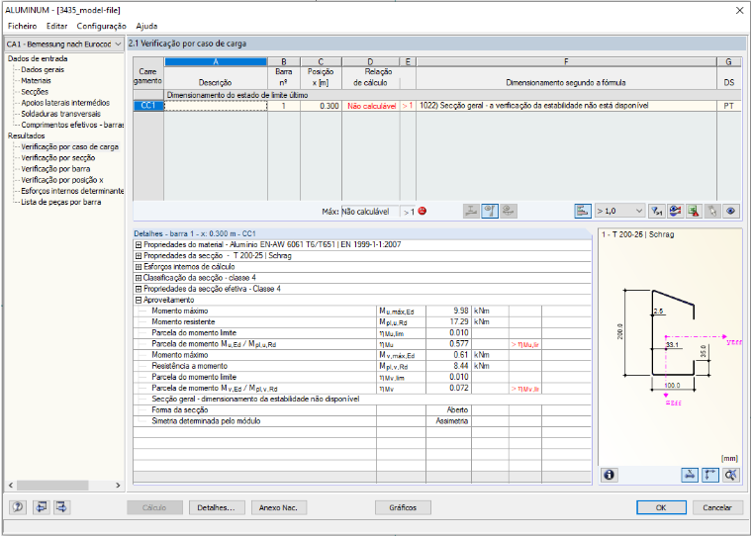The image size is (752, 536).
Task: Click the eye view-mode icon
Action: [x=731, y=211]
